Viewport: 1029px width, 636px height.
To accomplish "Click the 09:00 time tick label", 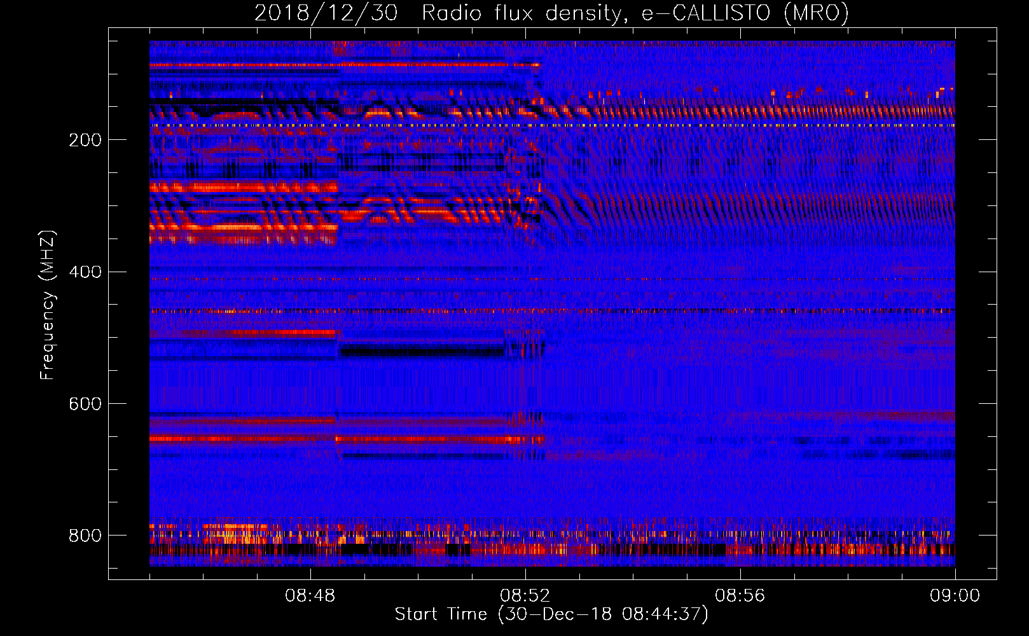I will coord(955,596).
